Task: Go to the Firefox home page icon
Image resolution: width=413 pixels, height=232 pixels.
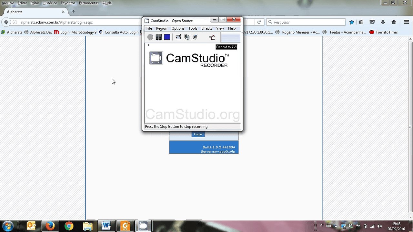Action: (394, 22)
